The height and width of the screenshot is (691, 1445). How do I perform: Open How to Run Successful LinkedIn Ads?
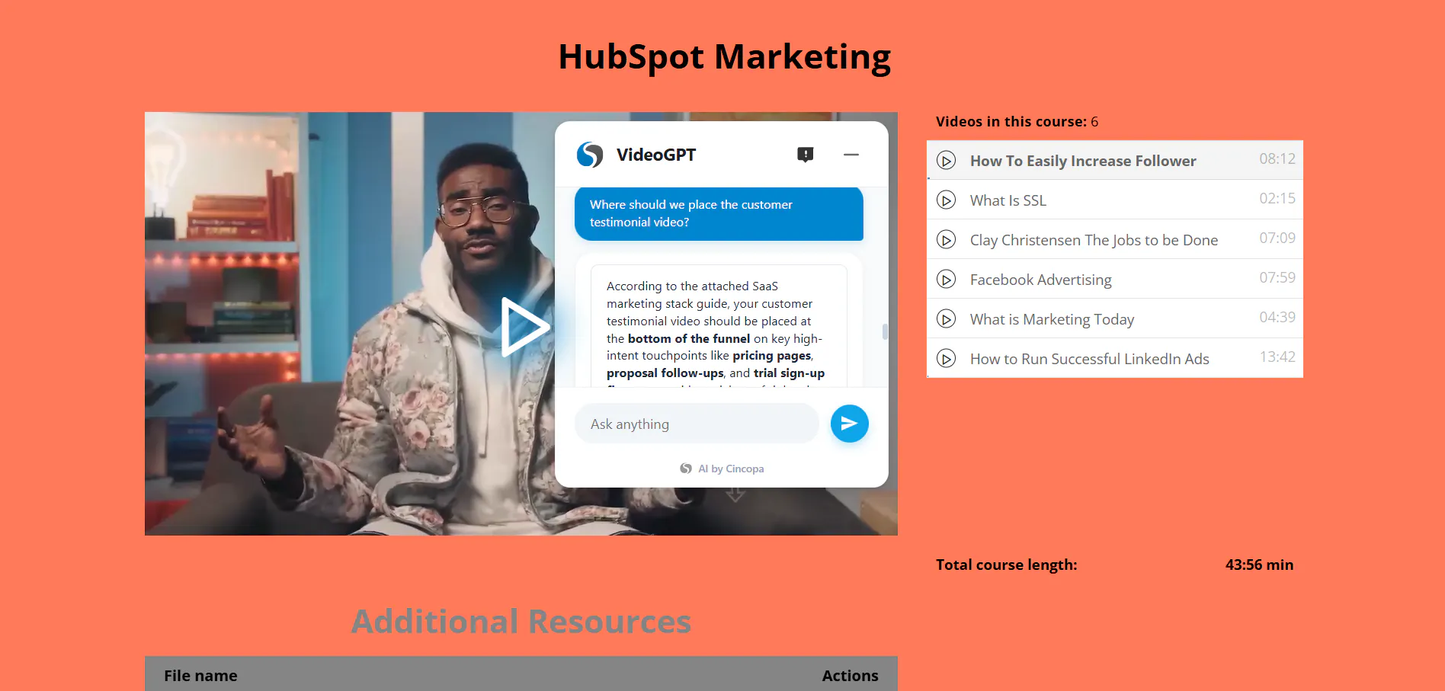click(1115, 358)
